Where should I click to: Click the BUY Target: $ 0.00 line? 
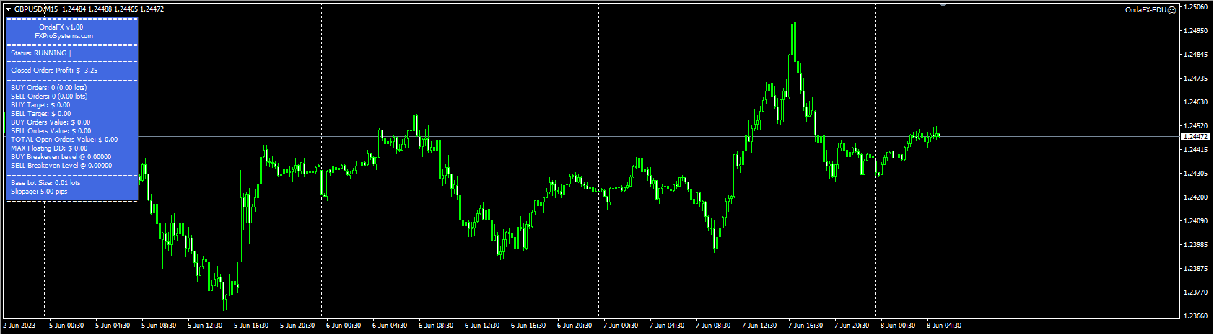pyautogui.click(x=40, y=105)
